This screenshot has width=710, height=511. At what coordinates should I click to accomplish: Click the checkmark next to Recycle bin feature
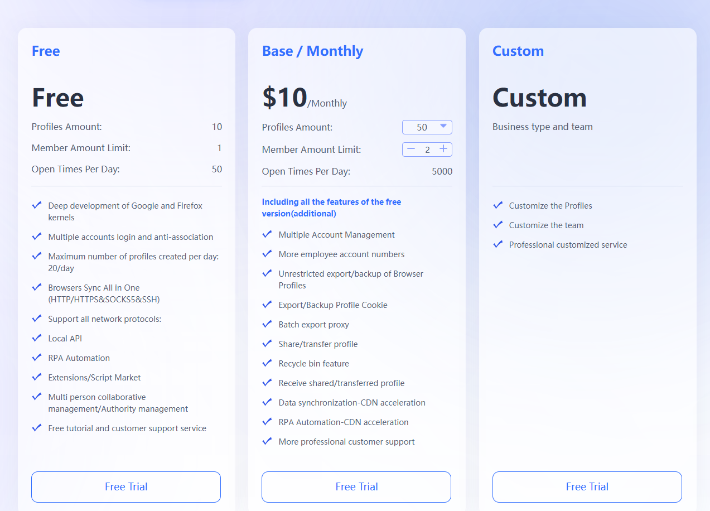267,363
